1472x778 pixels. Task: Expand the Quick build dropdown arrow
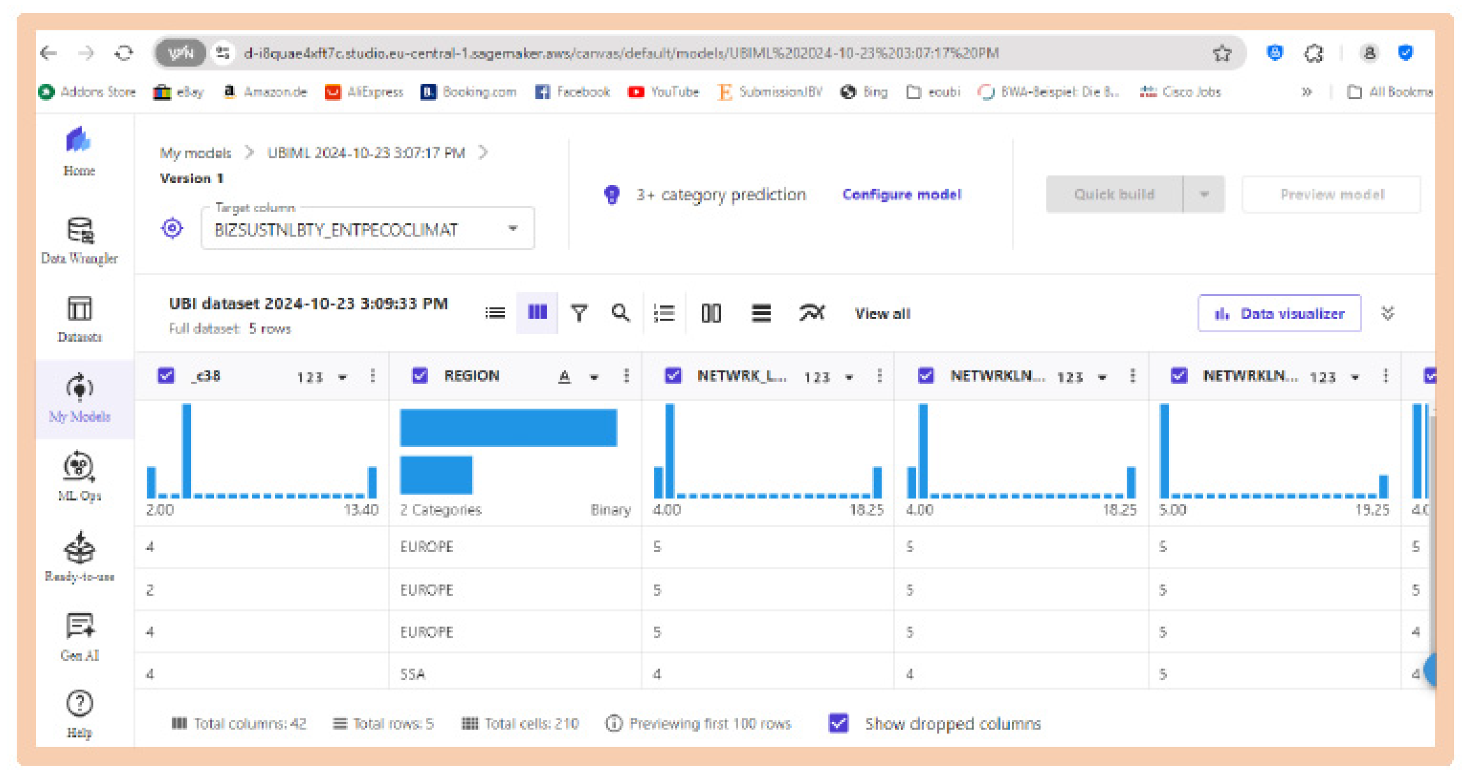point(1205,194)
